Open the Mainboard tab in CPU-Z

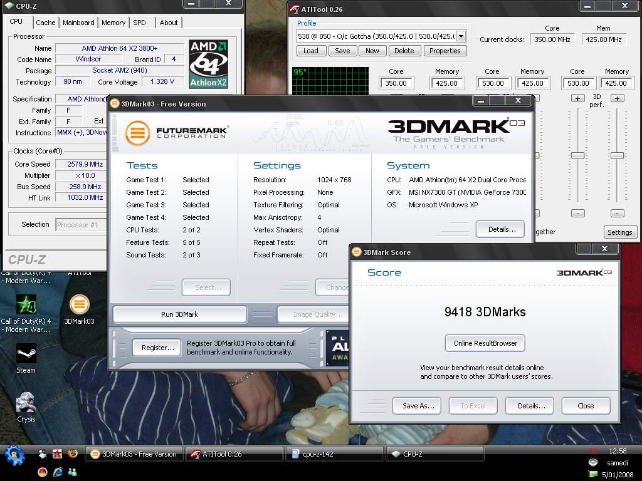(78, 23)
